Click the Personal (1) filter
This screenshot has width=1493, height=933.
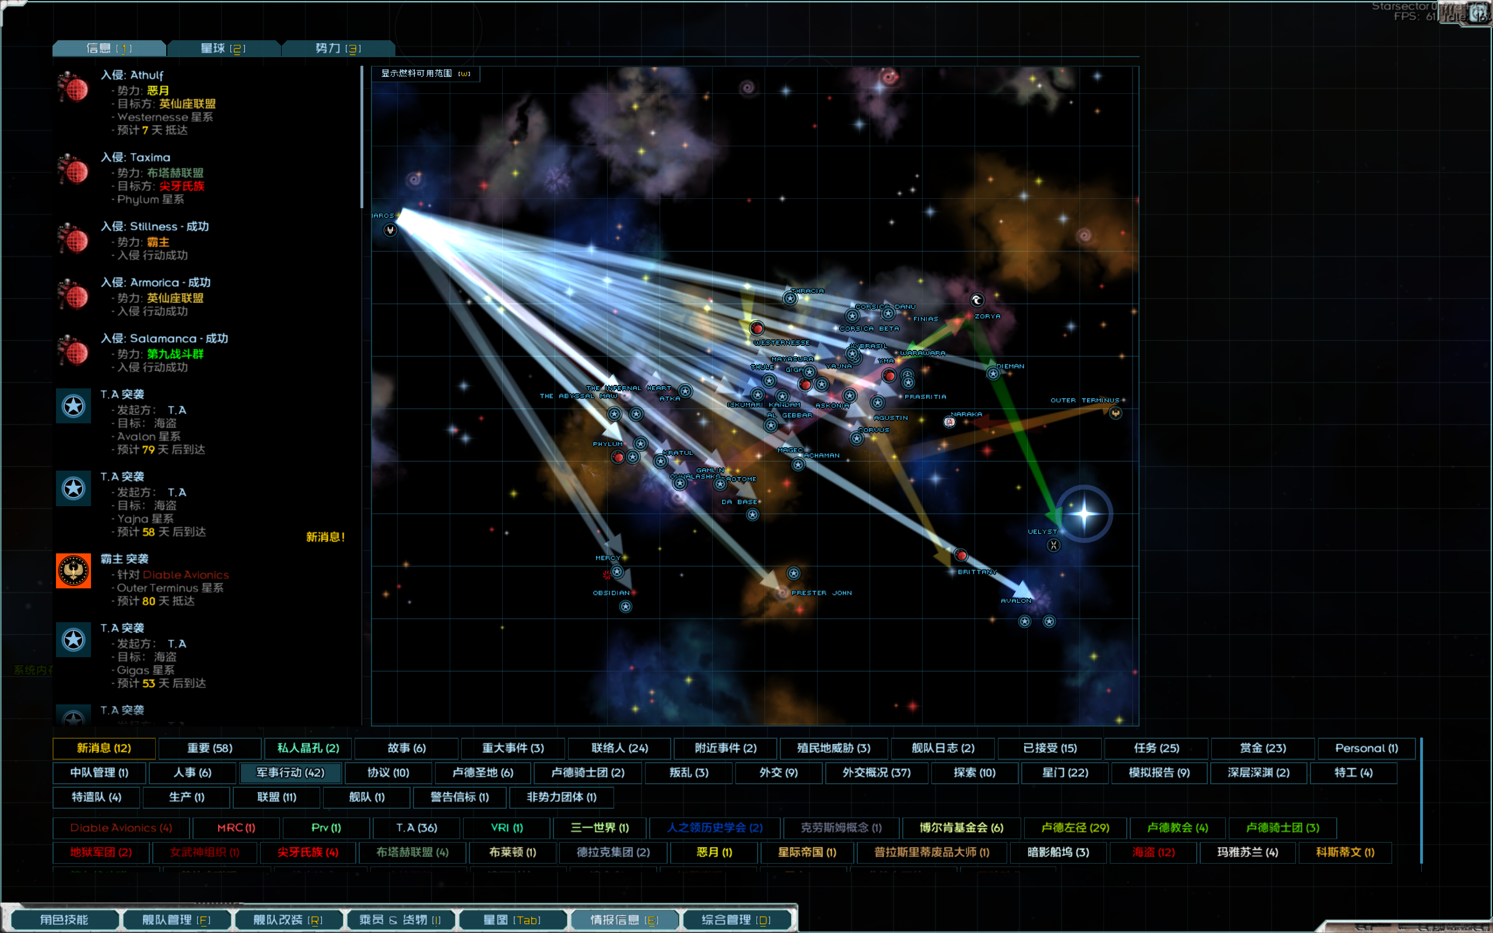click(1366, 748)
